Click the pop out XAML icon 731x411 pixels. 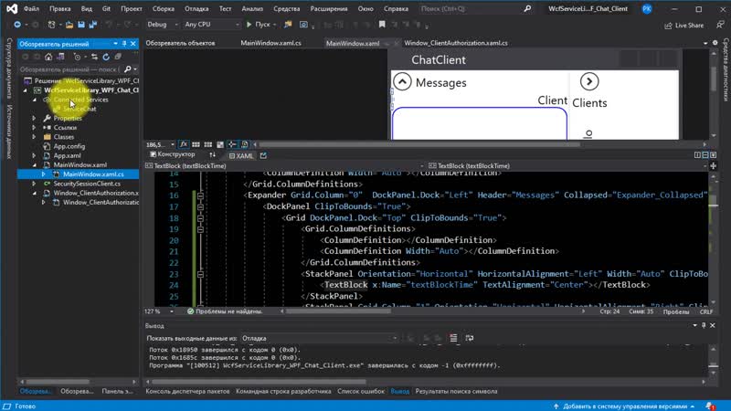(263, 155)
